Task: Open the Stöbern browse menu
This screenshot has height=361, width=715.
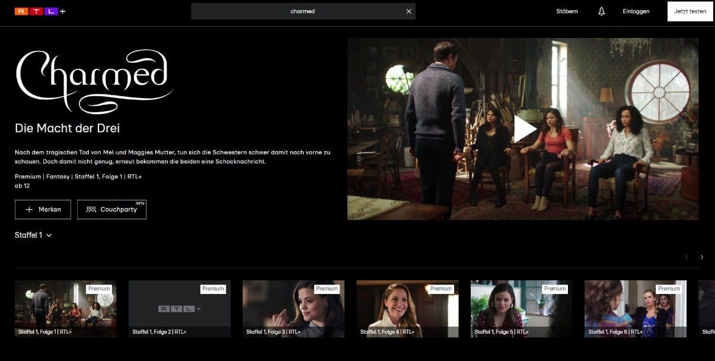Action: click(x=567, y=11)
